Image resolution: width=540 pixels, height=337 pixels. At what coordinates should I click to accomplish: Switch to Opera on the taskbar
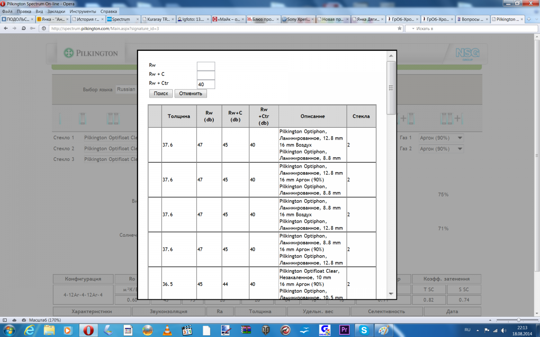click(89, 330)
